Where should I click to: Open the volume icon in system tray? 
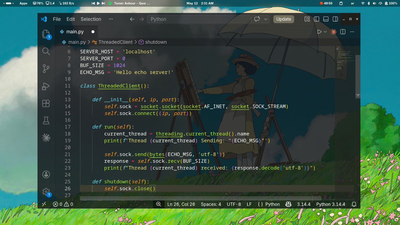(374, 3)
